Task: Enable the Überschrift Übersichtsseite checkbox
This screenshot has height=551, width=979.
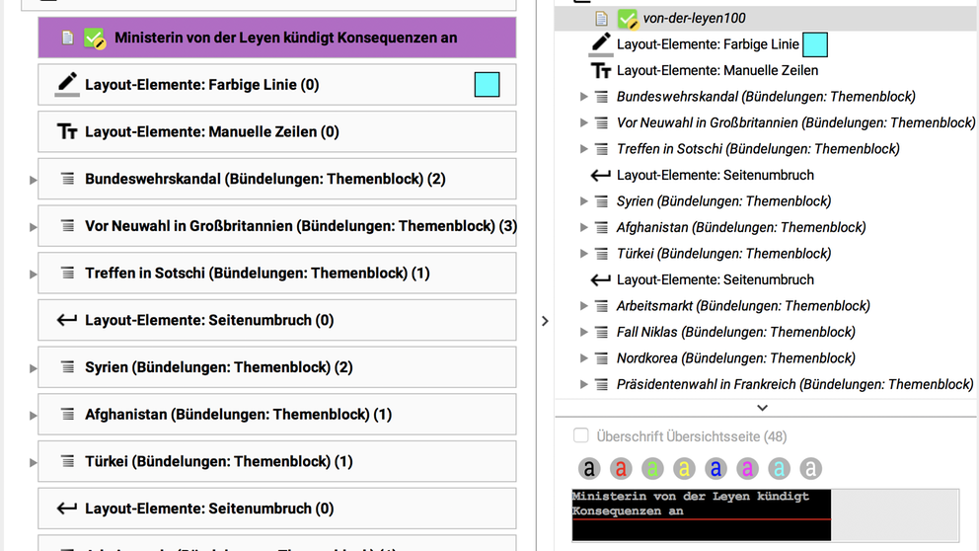Action: [x=581, y=435]
